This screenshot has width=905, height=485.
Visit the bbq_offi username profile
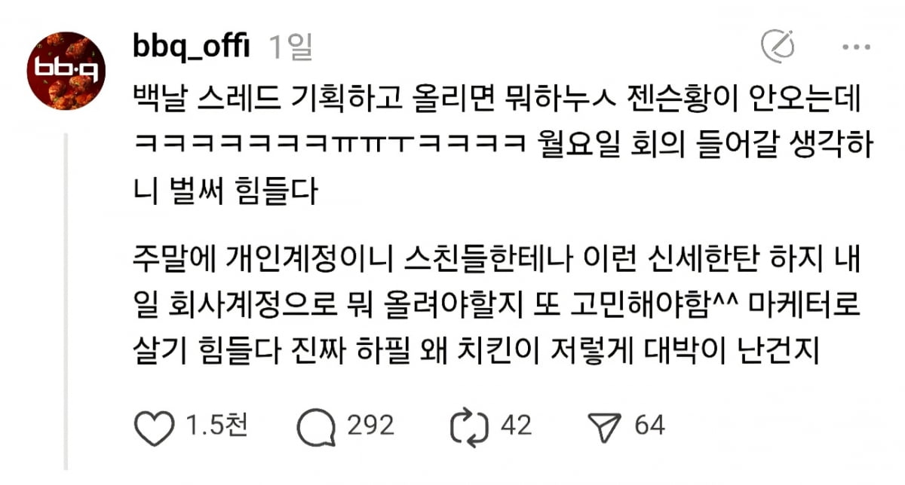tap(192, 47)
